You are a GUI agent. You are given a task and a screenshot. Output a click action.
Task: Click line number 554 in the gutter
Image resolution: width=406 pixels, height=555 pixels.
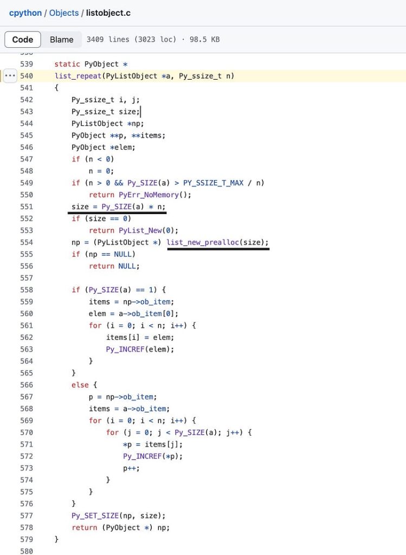pyautogui.click(x=27, y=242)
